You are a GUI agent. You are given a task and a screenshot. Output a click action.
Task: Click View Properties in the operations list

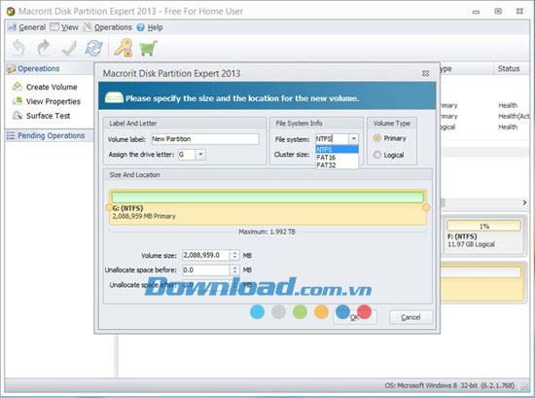(53, 101)
